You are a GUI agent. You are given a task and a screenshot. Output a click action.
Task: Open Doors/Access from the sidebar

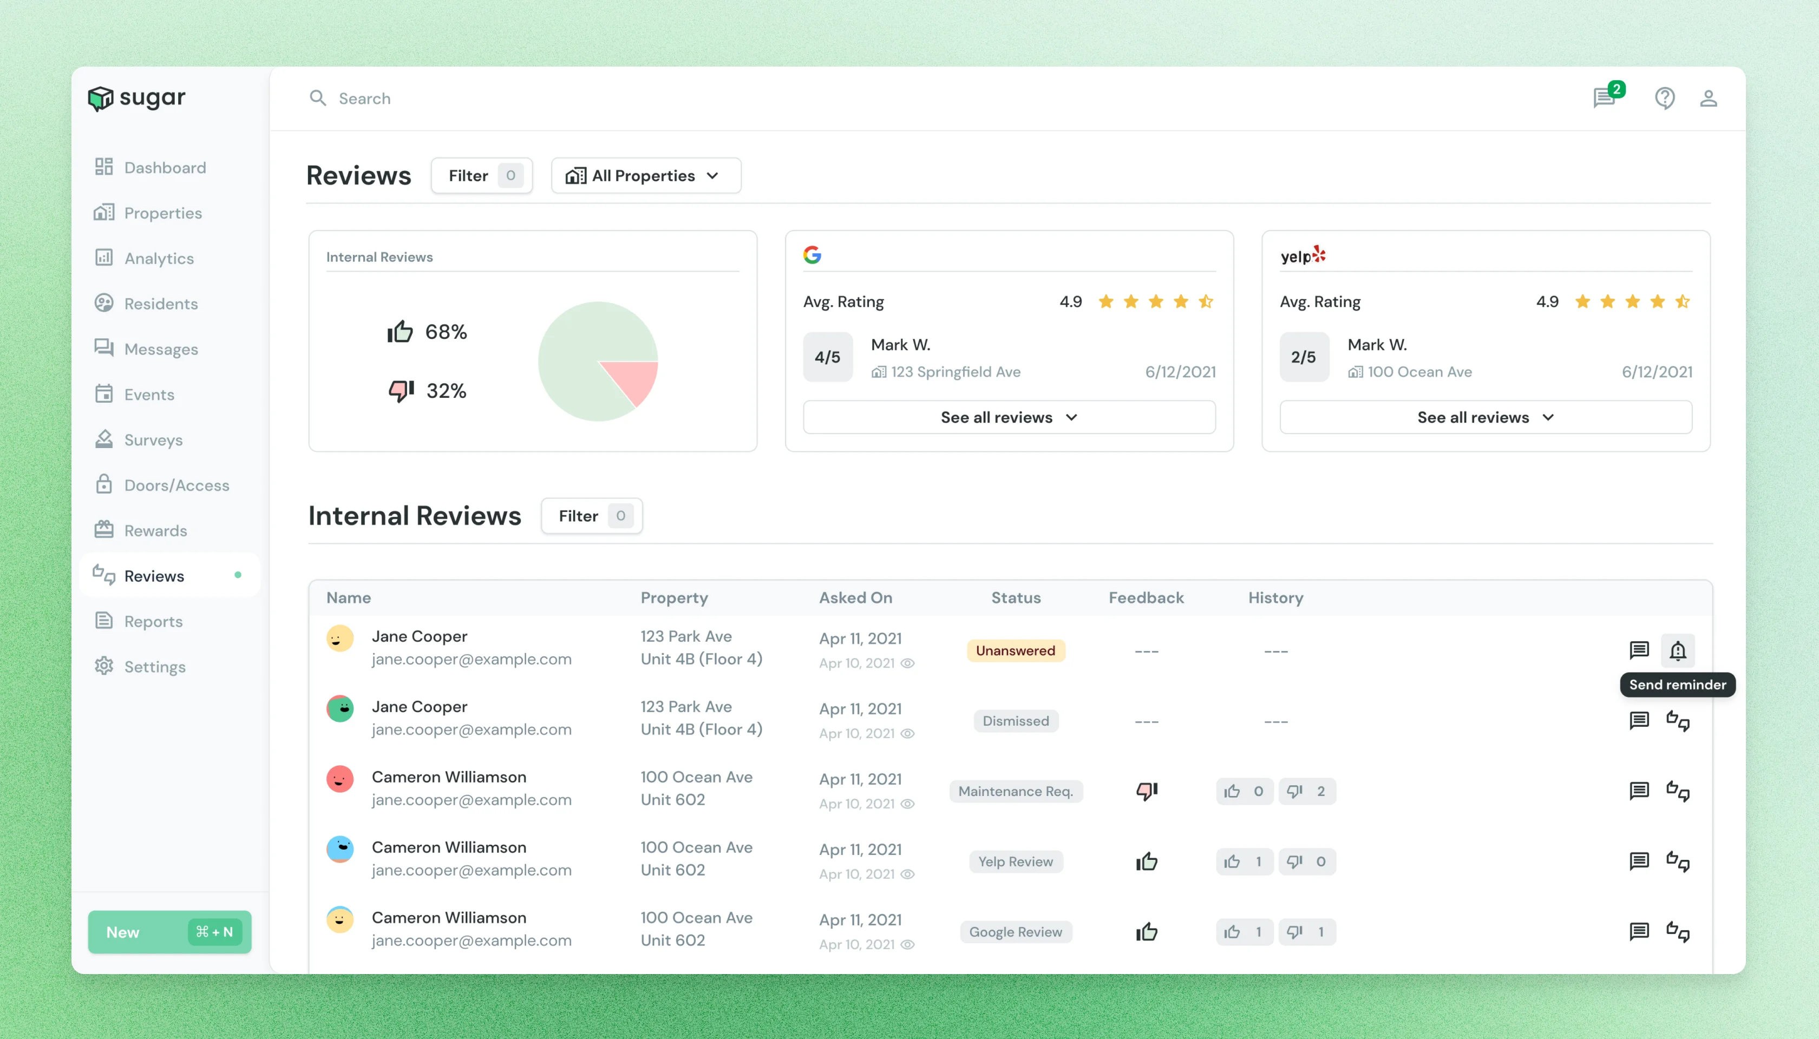pyautogui.click(x=176, y=485)
